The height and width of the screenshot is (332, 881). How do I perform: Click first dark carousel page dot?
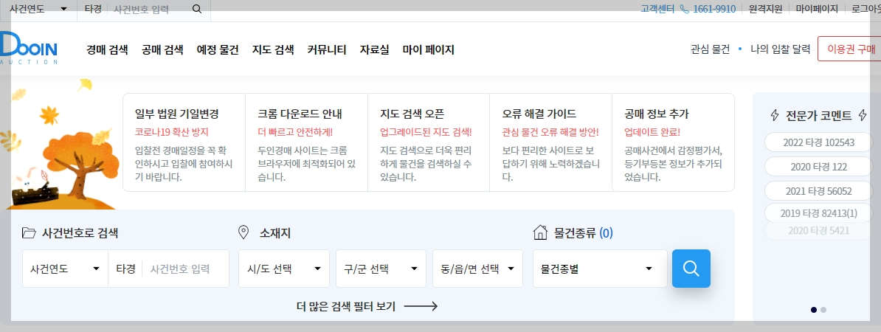814,310
